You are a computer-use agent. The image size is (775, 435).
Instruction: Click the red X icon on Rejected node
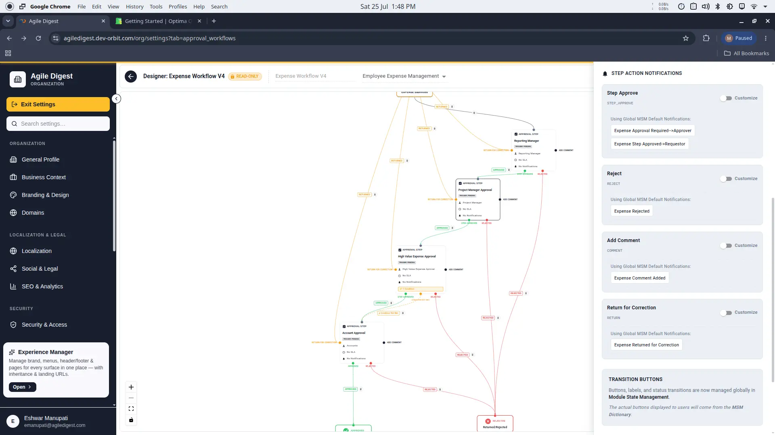[488, 421]
